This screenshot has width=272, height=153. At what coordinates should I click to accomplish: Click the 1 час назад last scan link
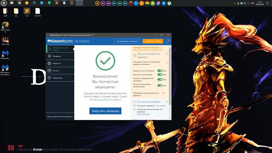pos(160,106)
